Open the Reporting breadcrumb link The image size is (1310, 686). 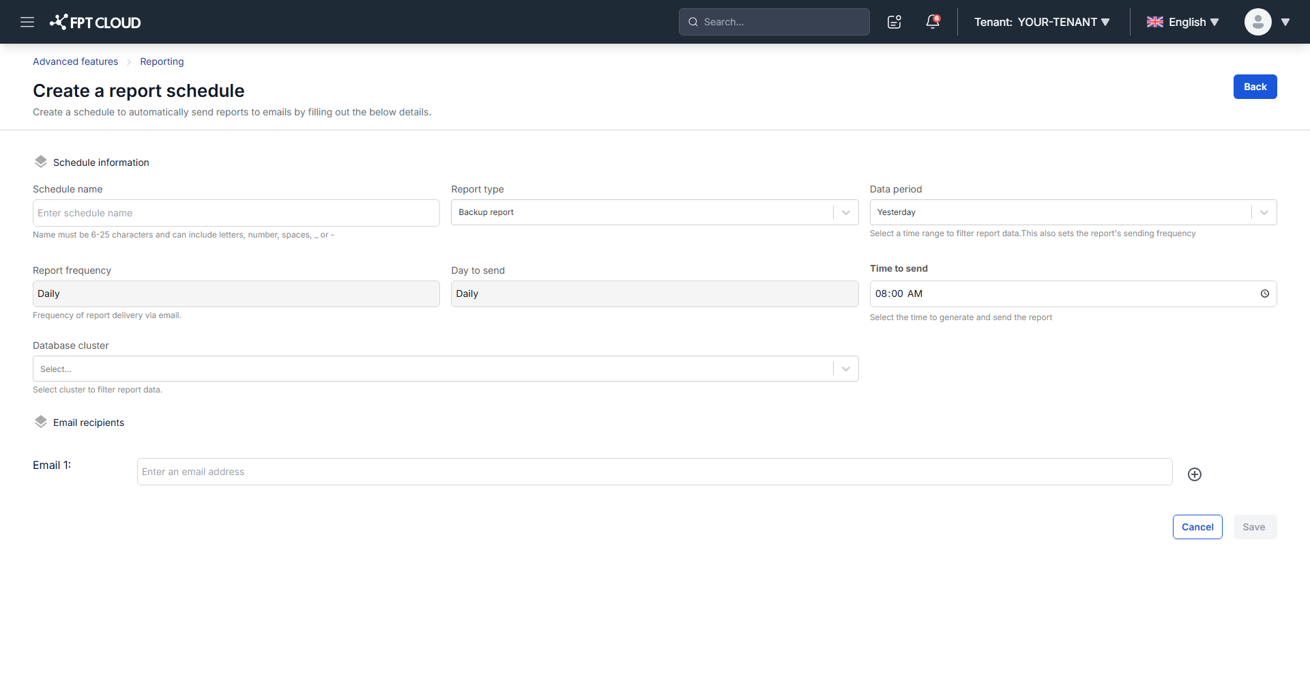point(162,61)
